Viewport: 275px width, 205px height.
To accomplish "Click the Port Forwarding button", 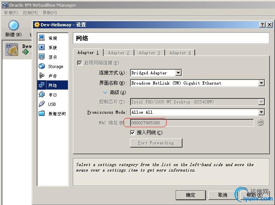I will [x=156, y=143].
